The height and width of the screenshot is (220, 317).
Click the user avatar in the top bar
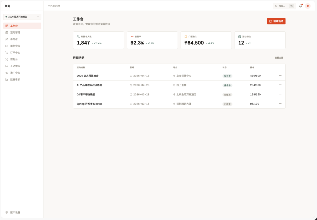tap(308, 6)
